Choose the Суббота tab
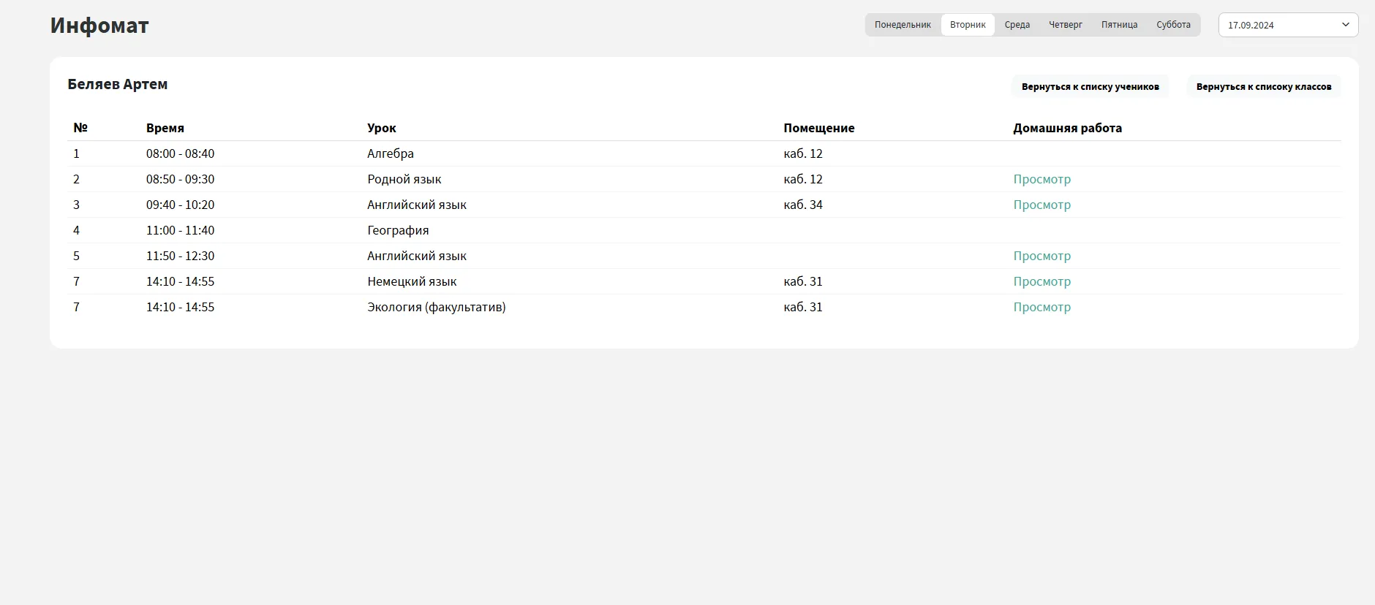This screenshot has height=605, width=1375. [x=1173, y=25]
